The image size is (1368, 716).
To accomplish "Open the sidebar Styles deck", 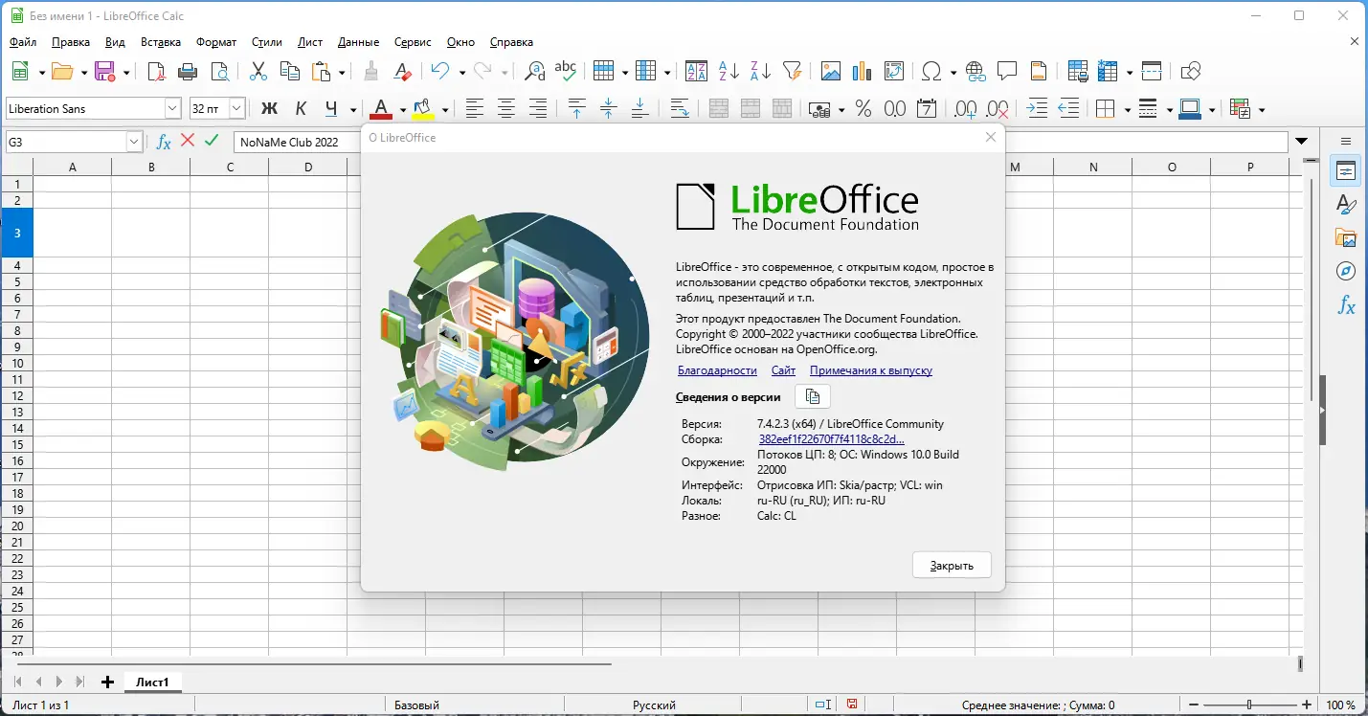I will click(1346, 204).
